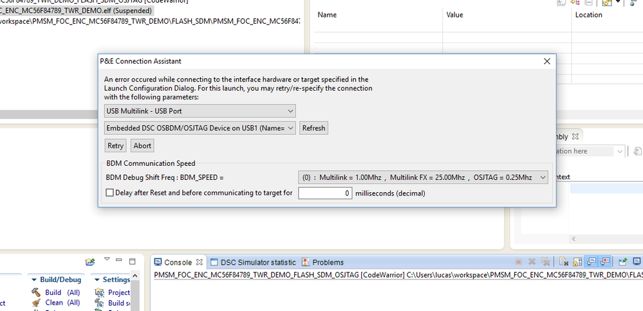Select the .elf (Suspended) debug tree row
643x311 pixels.
click(x=76, y=11)
